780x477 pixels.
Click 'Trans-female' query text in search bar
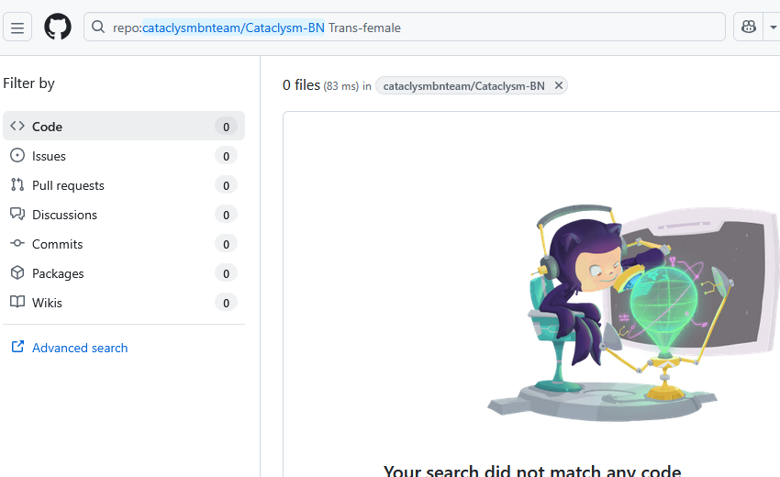tap(364, 28)
